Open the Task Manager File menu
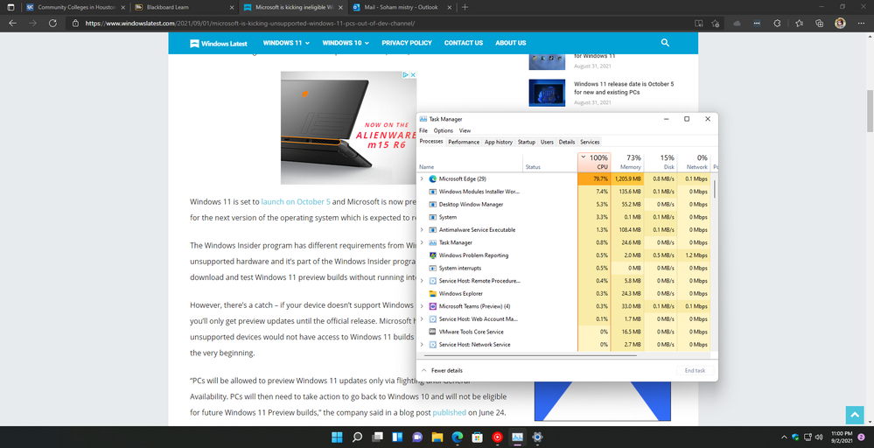The width and height of the screenshot is (874, 448). [x=423, y=130]
